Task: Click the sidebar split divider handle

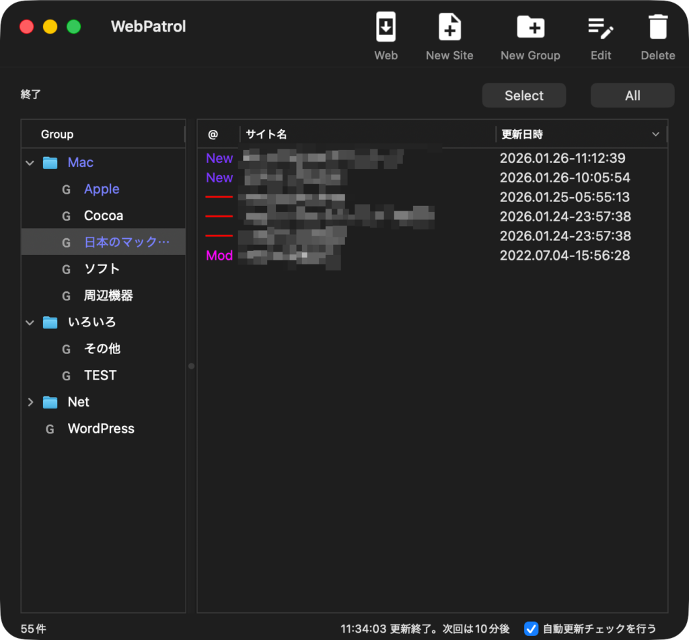Action: click(x=191, y=366)
